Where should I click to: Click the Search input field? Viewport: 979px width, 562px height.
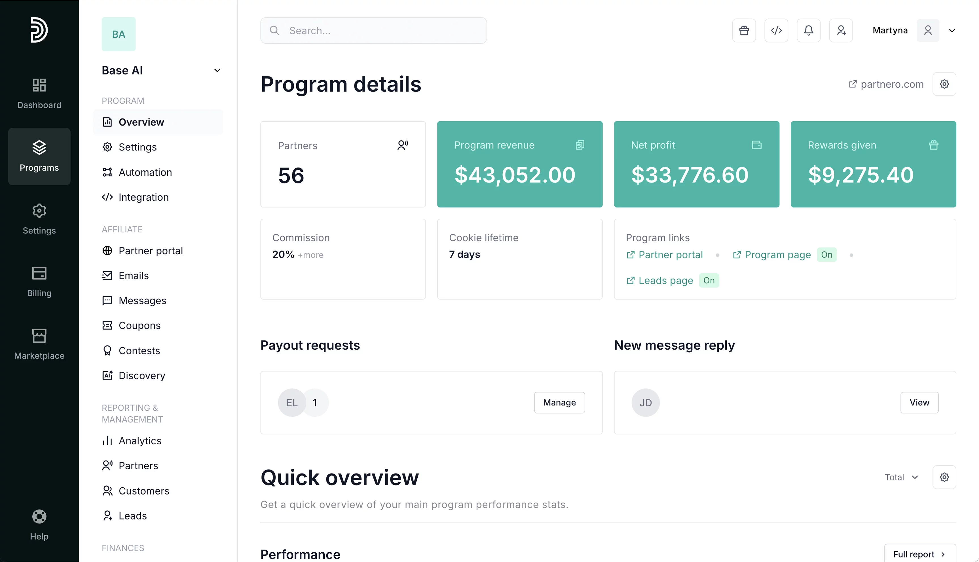[x=373, y=31]
